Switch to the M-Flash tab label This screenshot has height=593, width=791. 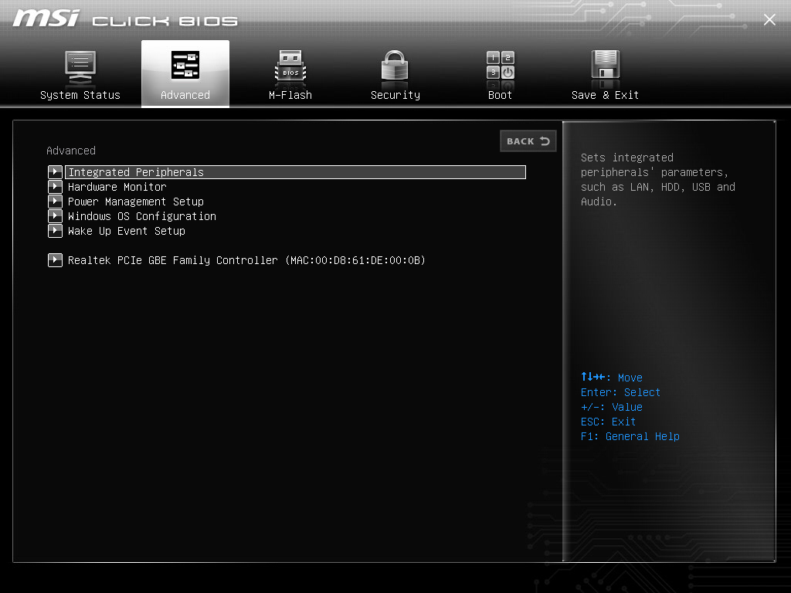[x=290, y=95]
